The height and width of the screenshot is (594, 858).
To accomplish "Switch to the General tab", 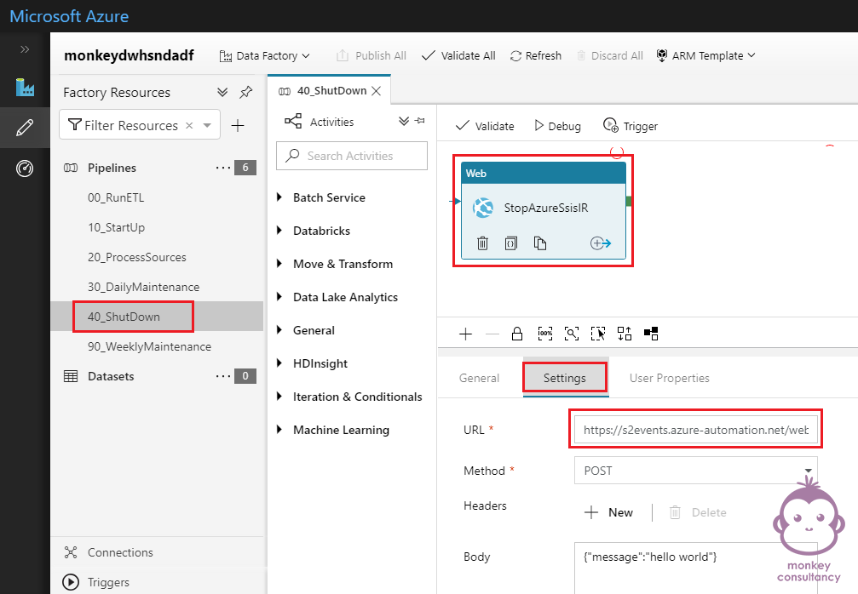I will (x=480, y=378).
